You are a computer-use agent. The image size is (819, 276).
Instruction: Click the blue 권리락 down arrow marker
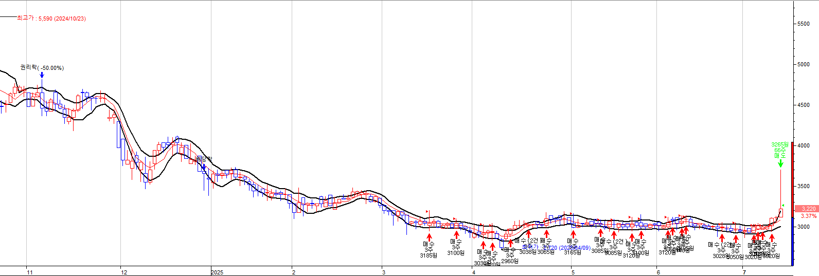tap(42, 75)
